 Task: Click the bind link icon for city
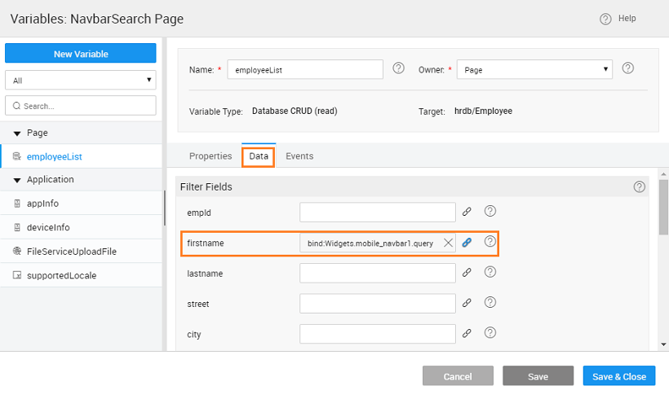[x=467, y=333]
